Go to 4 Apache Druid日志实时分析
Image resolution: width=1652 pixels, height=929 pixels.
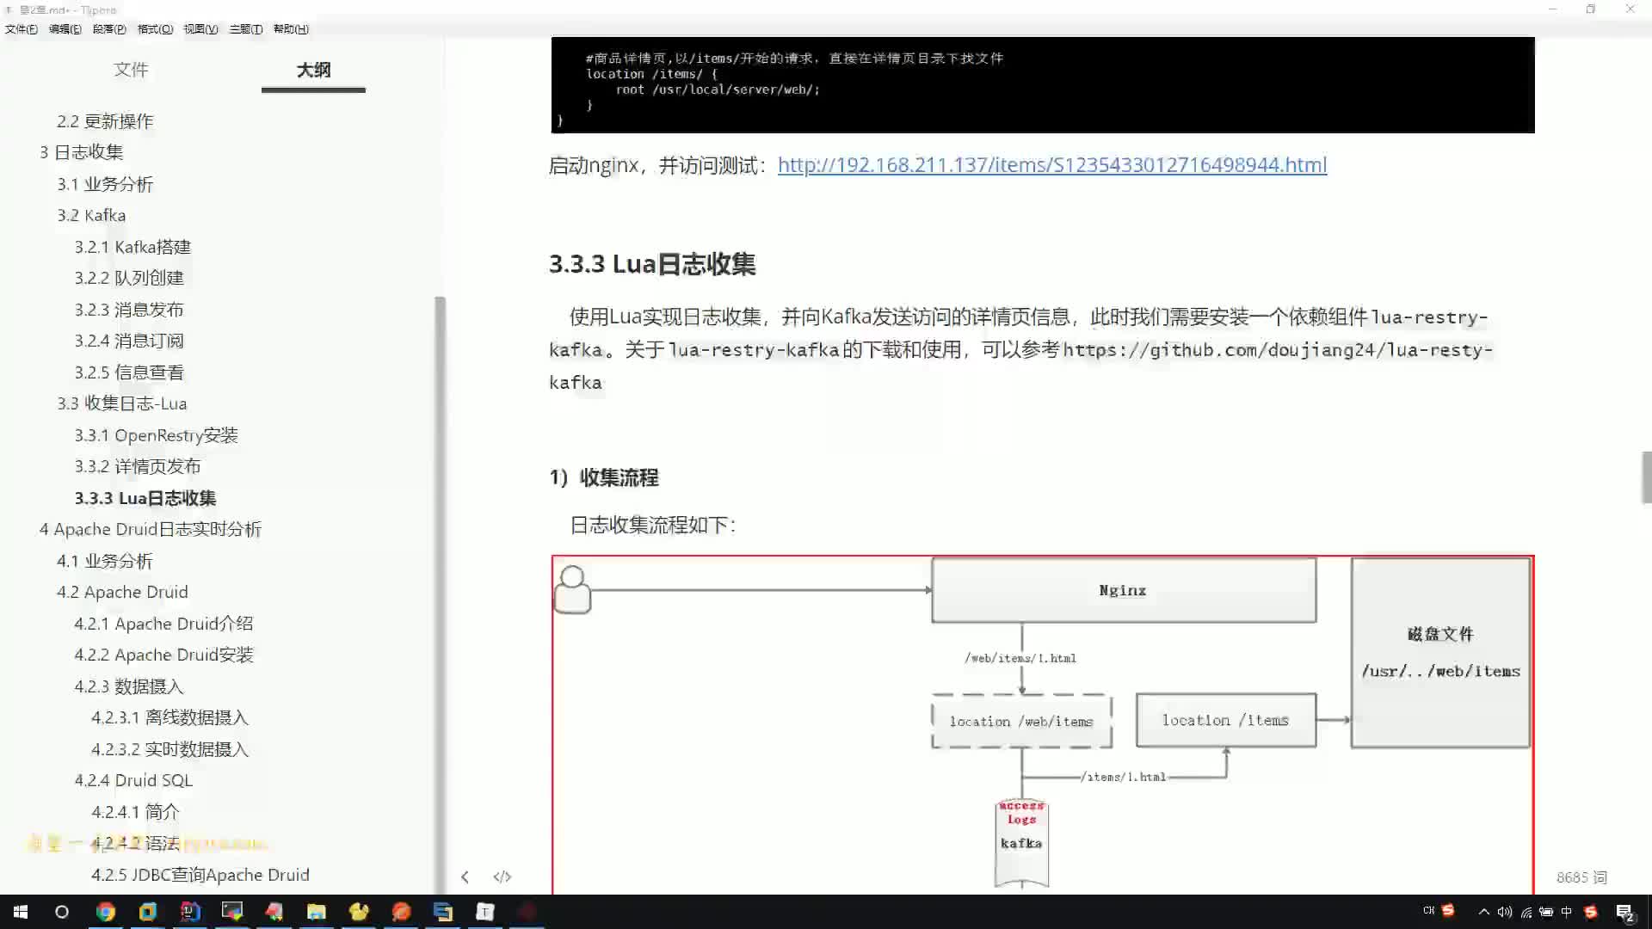[151, 529]
